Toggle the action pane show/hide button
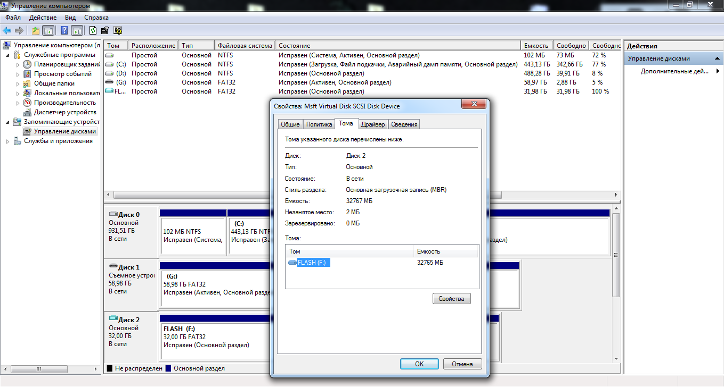Screen dimensions: 724x387 (77, 30)
